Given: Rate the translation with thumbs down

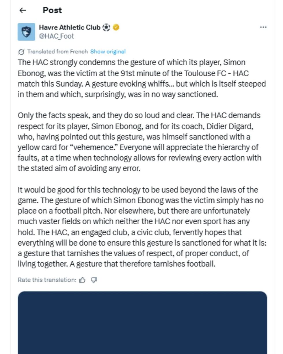Looking at the screenshot, I should pyautogui.click(x=94, y=280).
